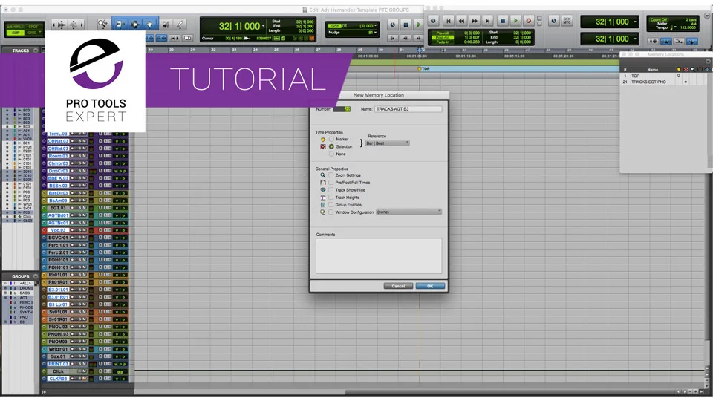Enable the Track Heights checkbox
The width and height of the screenshot is (713, 401).
[x=331, y=198]
